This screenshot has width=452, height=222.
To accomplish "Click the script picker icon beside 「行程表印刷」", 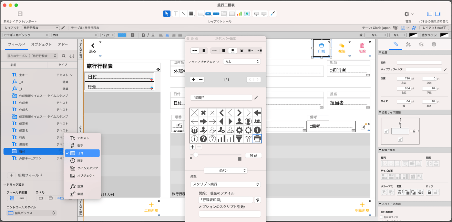I will (258, 200).
